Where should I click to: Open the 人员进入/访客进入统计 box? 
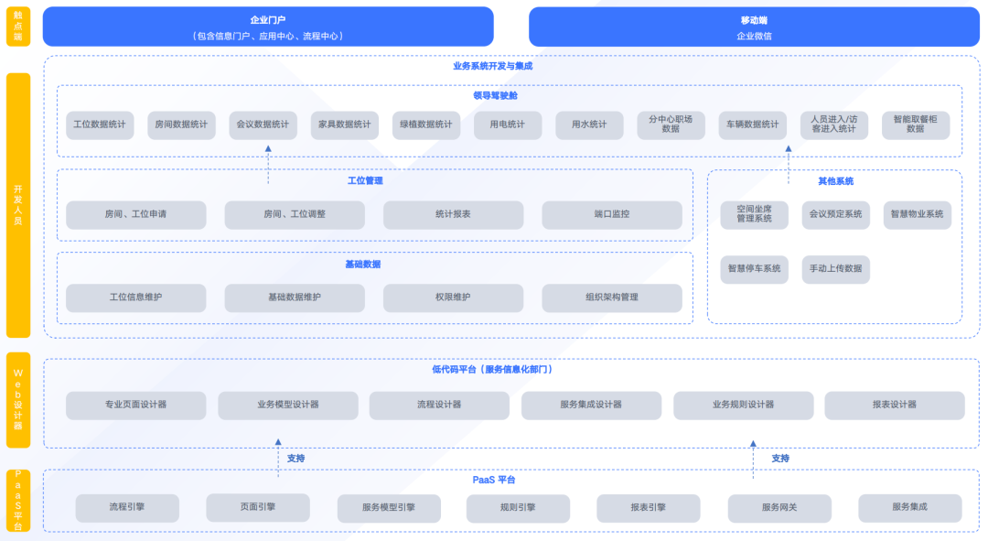pos(834,124)
